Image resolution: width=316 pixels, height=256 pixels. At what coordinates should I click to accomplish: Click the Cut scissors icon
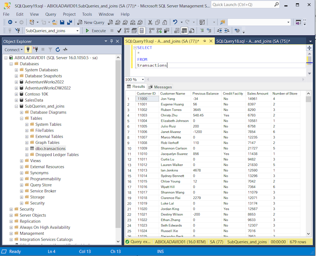150,22
